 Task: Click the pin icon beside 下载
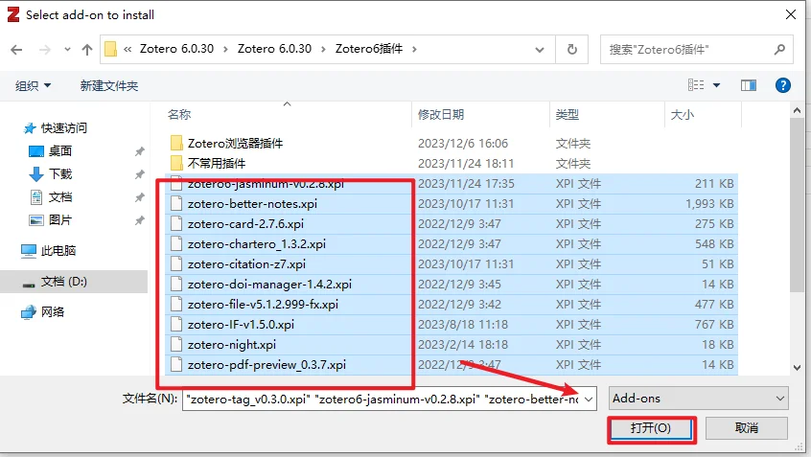tap(140, 174)
